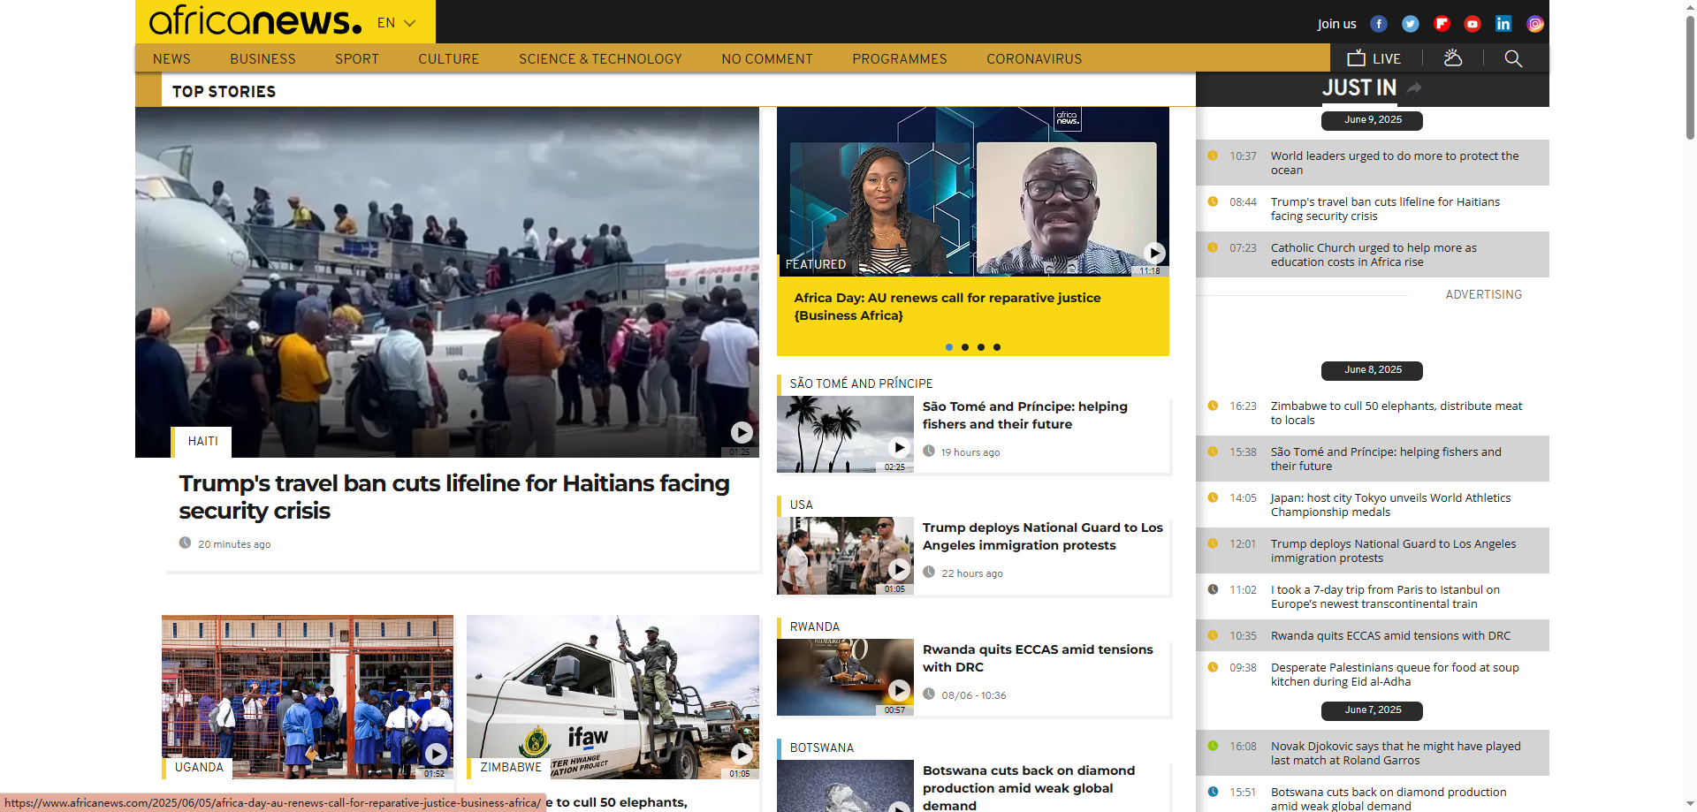
Task: Play the Uganda story video
Action: point(436,754)
